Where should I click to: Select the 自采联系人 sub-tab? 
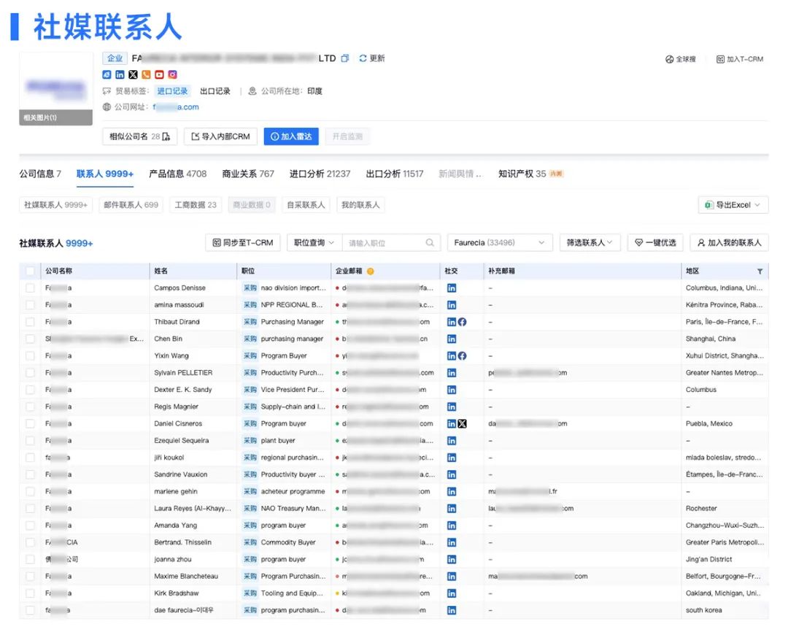coord(306,204)
